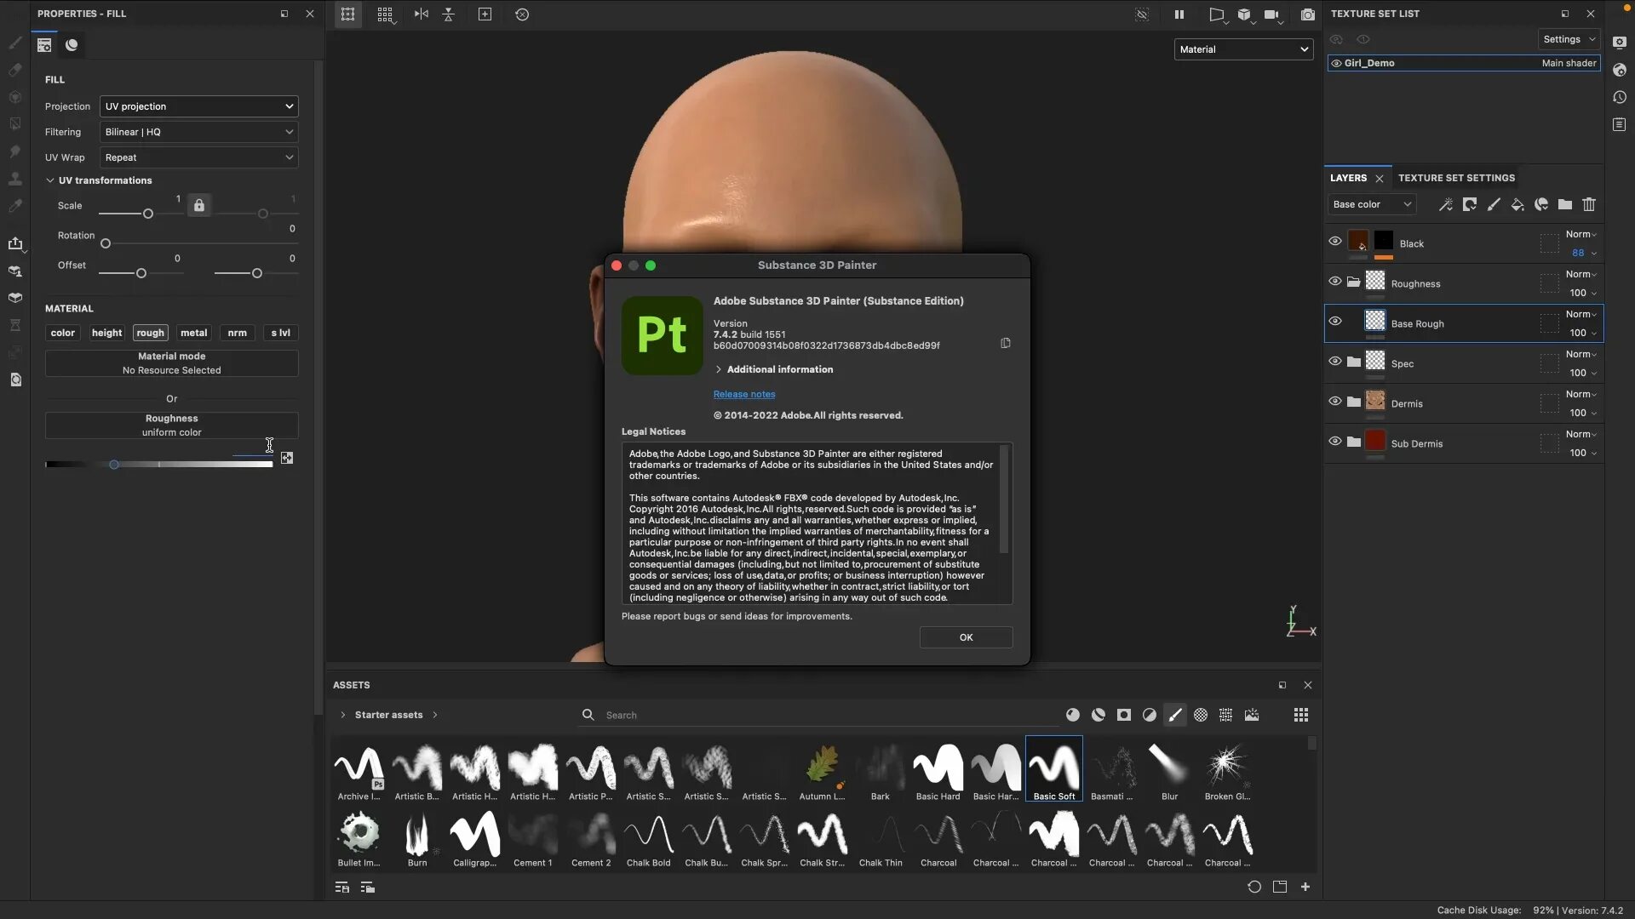Screen dimensions: 1635x919
Task: Open the Release notes link
Action: click(744, 394)
